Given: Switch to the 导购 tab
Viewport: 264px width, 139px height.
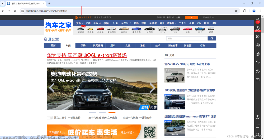Looking at the screenshot, I should click(83, 46).
